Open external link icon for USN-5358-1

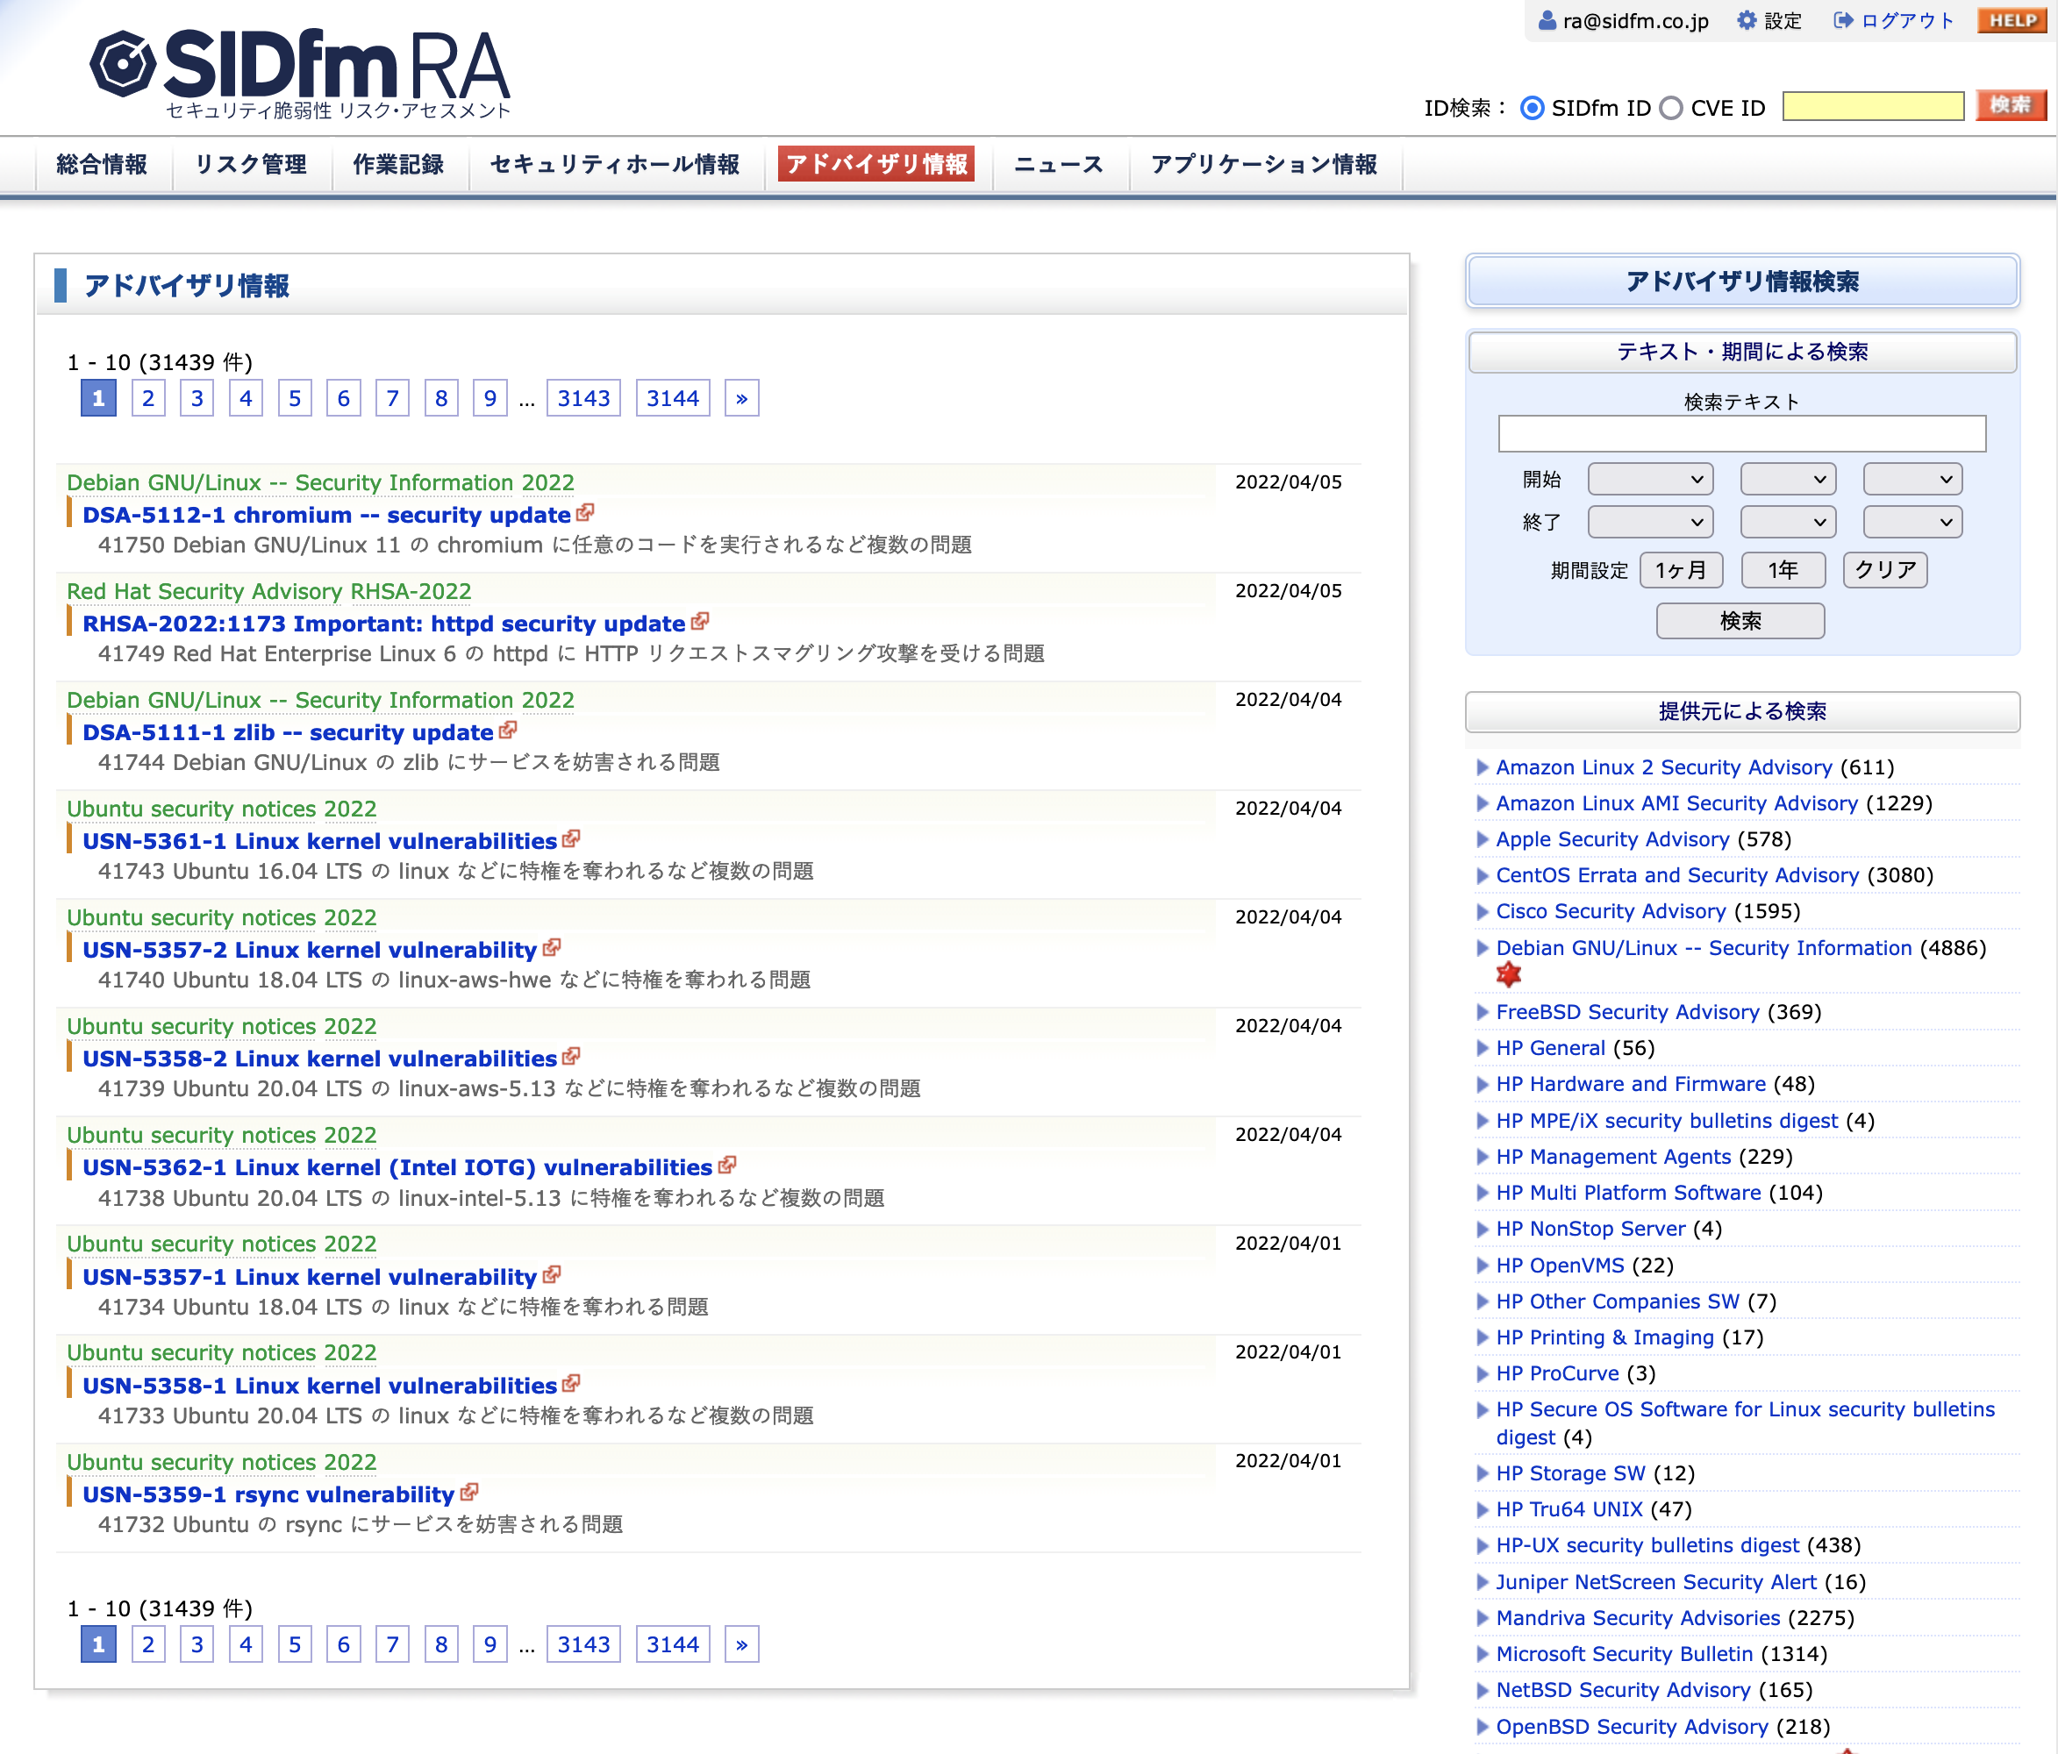571,1384
